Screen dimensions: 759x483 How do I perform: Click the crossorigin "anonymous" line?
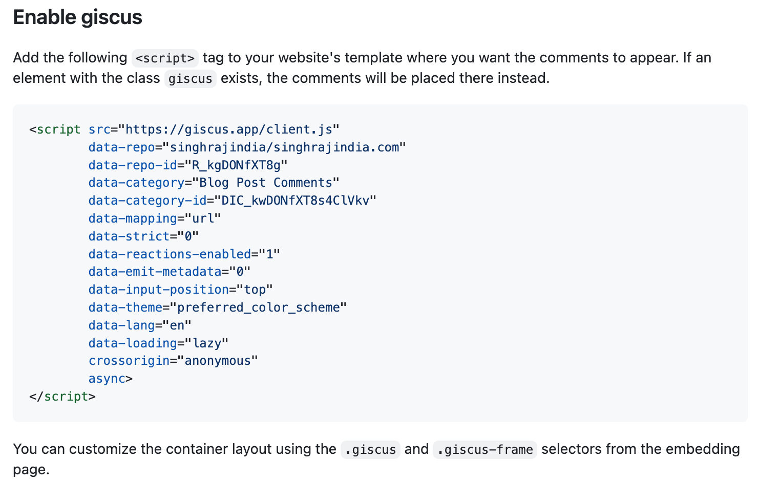pos(173,361)
